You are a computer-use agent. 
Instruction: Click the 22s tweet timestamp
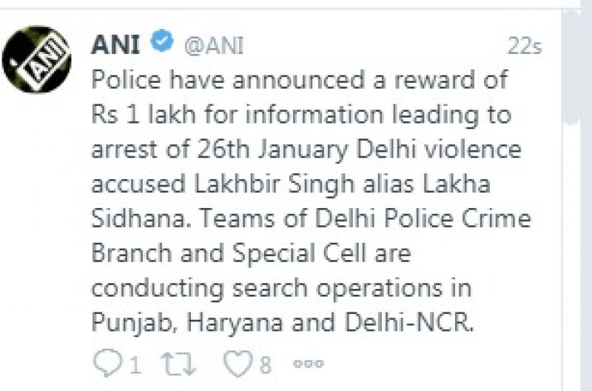tap(524, 46)
